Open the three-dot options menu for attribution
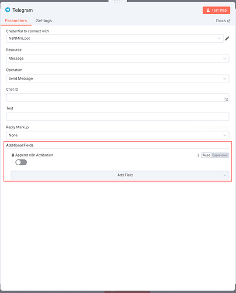 198,155
